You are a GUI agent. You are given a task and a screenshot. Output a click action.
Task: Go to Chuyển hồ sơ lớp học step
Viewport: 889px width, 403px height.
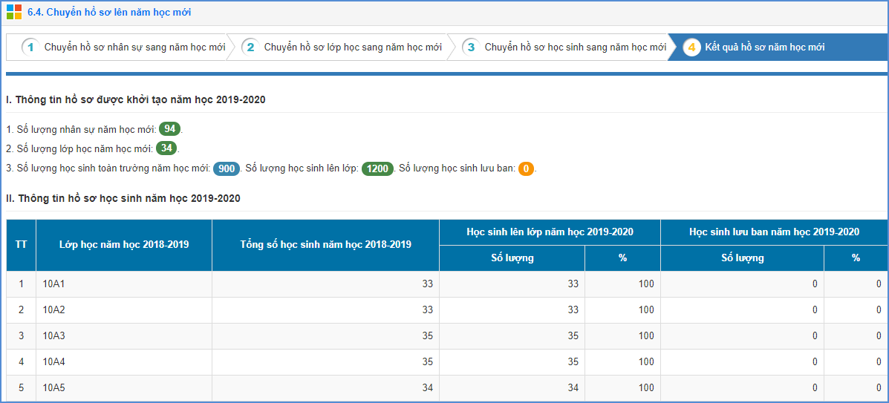pos(353,47)
